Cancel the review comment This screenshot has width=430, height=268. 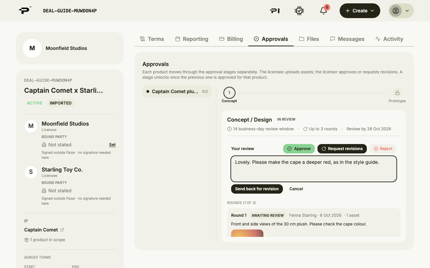pyautogui.click(x=296, y=189)
